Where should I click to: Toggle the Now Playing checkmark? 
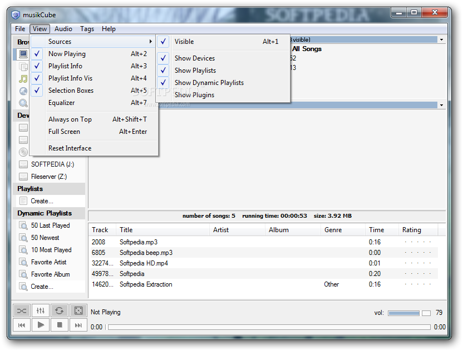click(x=37, y=54)
